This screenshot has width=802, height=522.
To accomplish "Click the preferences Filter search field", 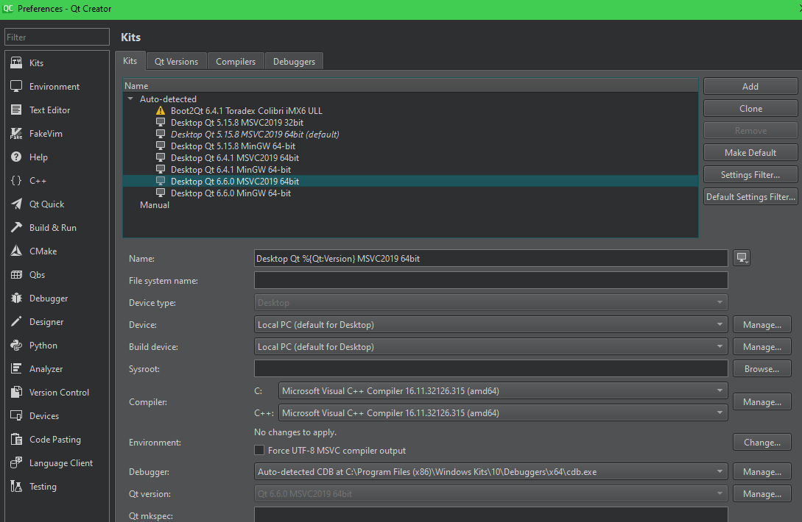I will pos(57,37).
